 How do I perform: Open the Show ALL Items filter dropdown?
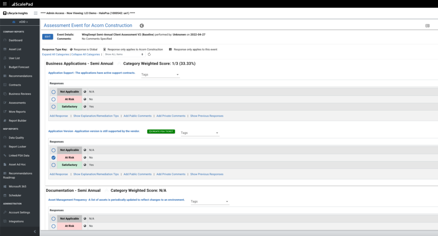[124, 54]
